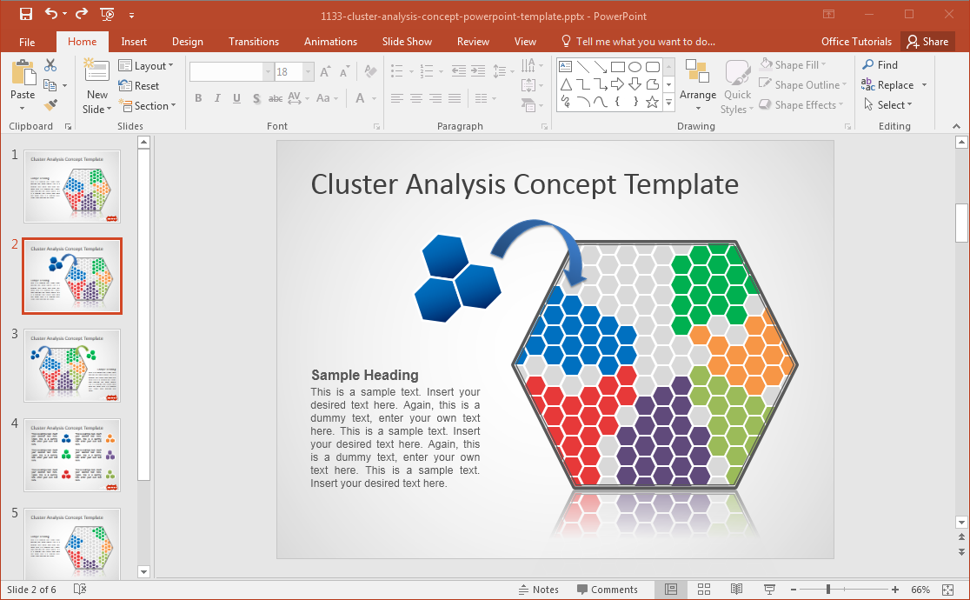Open the Transitions tab
Screen dimensions: 970x600
tap(253, 42)
